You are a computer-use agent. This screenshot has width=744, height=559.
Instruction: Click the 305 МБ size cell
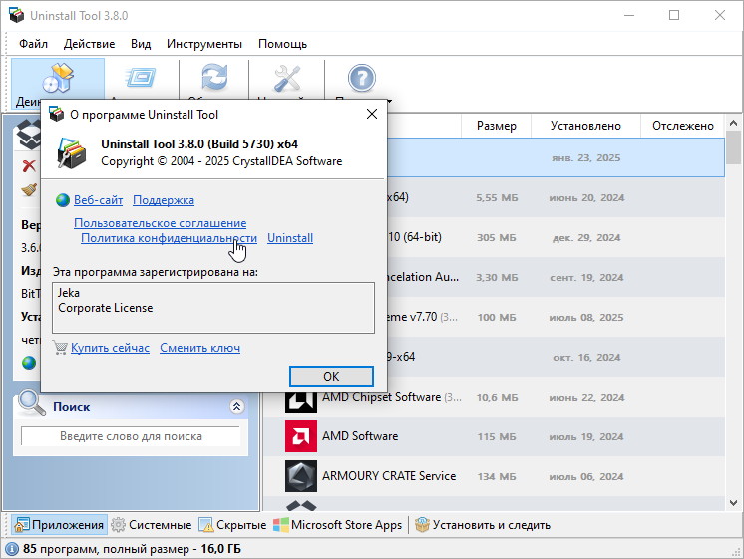click(497, 237)
